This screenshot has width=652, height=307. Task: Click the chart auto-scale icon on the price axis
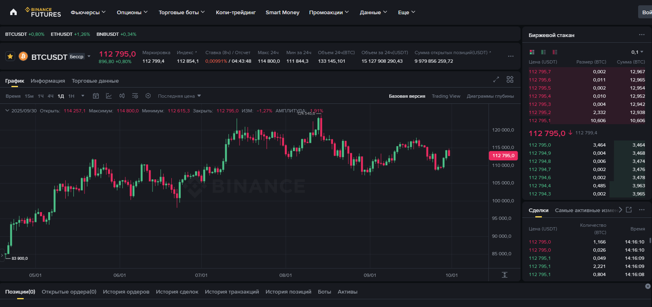[505, 275]
